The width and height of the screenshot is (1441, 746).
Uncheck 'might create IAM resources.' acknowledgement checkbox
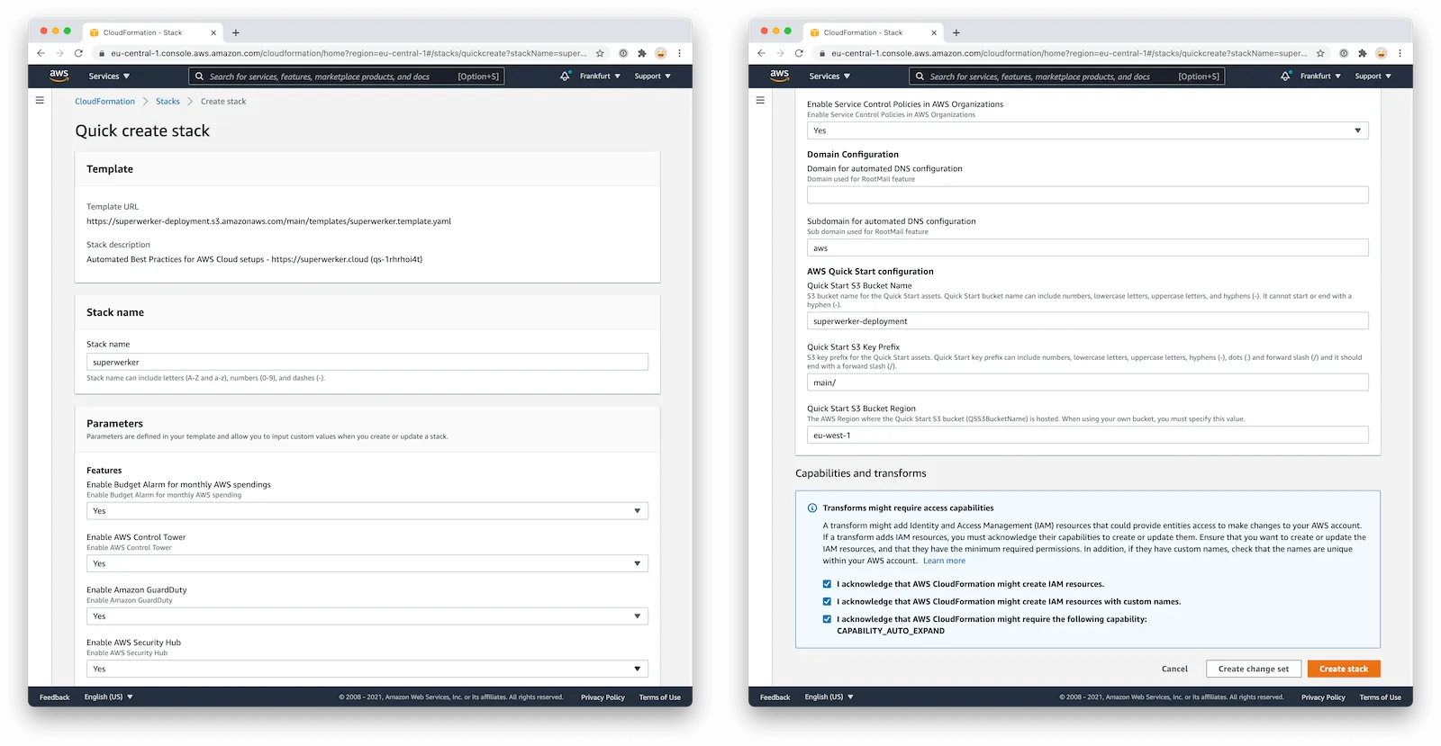pos(827,584)
